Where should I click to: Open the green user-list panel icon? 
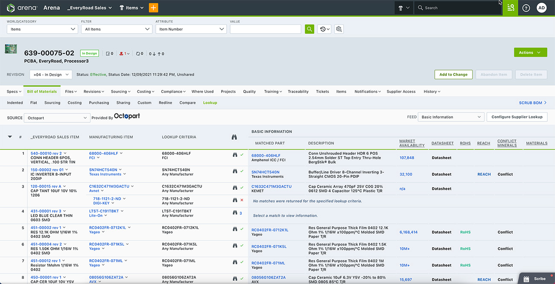pos(510,8)
